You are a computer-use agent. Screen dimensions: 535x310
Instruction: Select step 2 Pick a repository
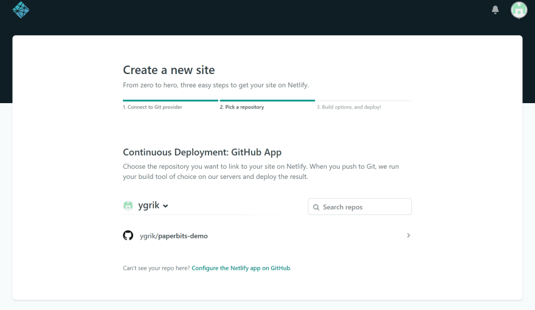pyautogui.click(x=242, y=107)
